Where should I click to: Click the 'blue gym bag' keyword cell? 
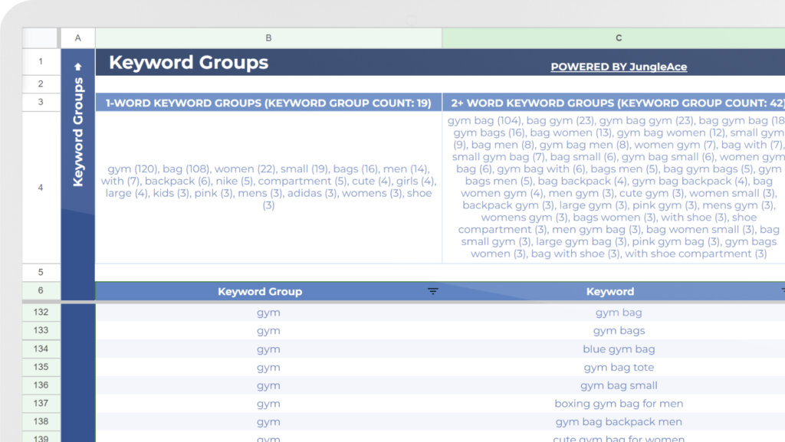[619, 349]
